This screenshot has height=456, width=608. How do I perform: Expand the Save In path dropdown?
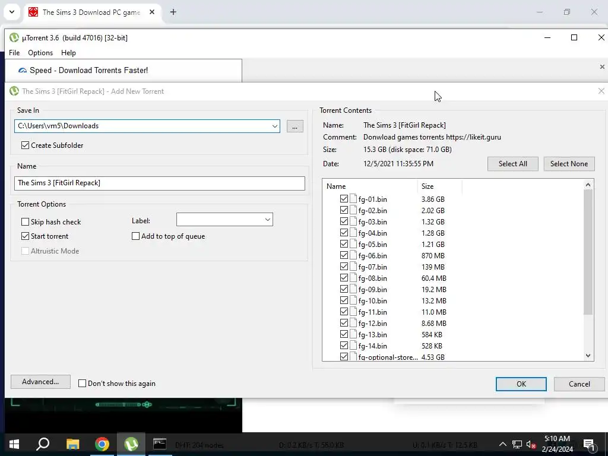(x=274, y=126)
